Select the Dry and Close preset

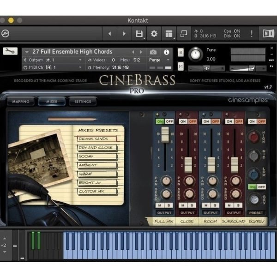(x=97, y=148)
